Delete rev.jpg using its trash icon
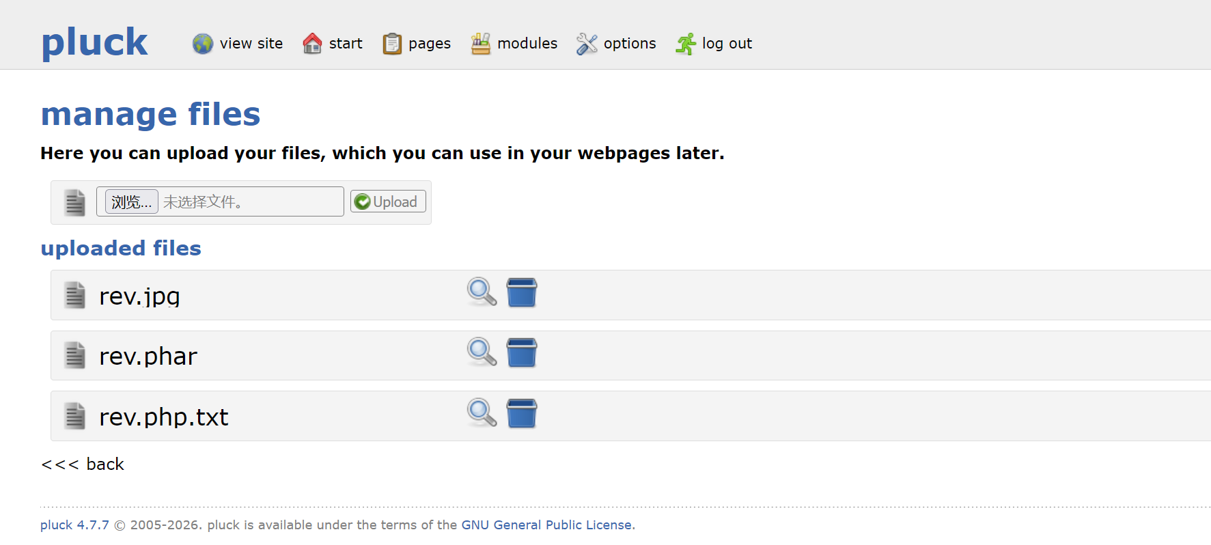This screenshot has height=545, width=1211. coord(522,292)
